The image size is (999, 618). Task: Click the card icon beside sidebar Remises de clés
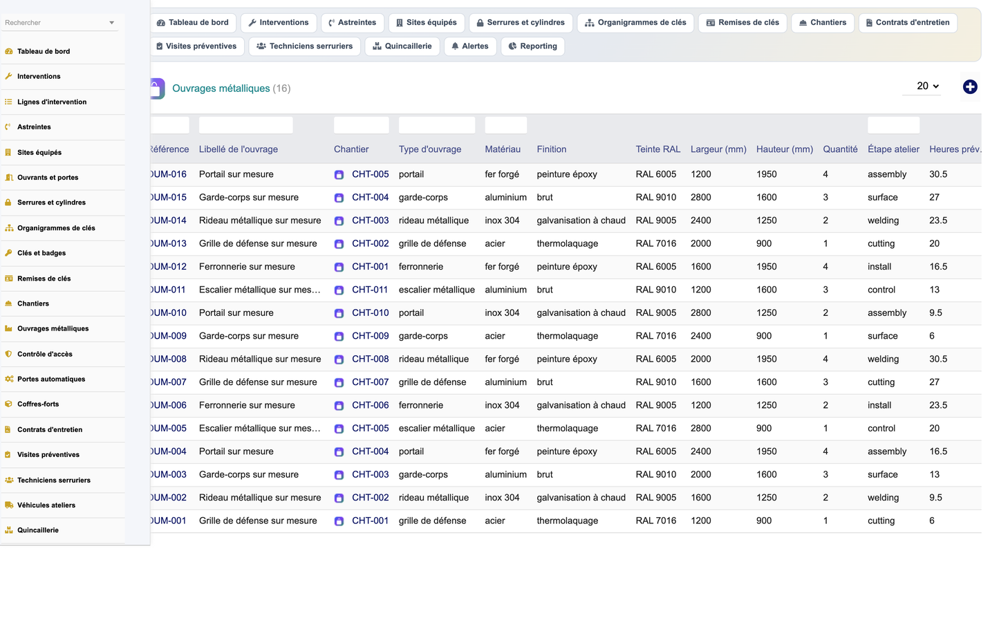click(8, 278)
